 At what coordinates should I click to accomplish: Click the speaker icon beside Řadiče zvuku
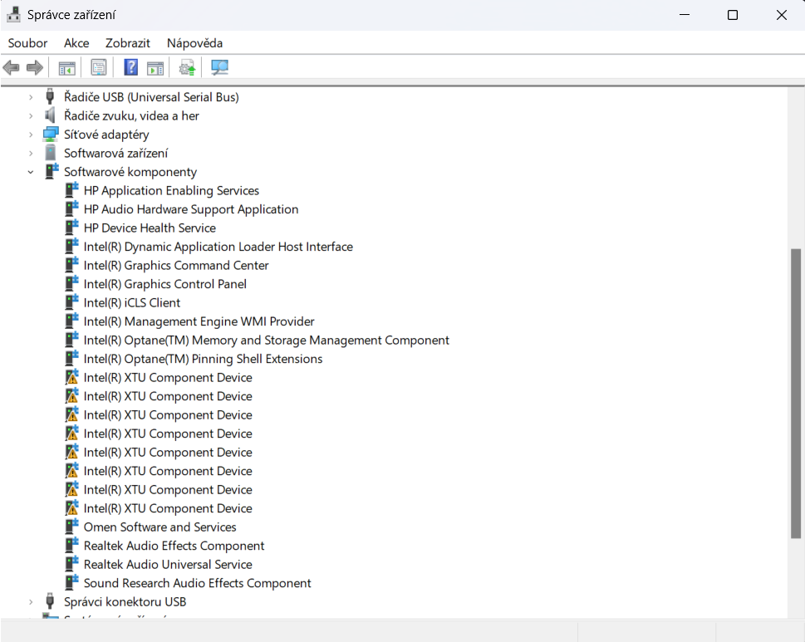click(x=50, y=115)
